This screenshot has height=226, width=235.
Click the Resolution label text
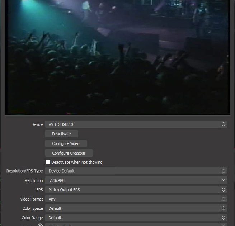point(34,180)
